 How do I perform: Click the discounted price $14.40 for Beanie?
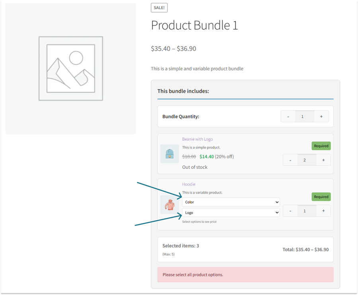coord(207,156)
